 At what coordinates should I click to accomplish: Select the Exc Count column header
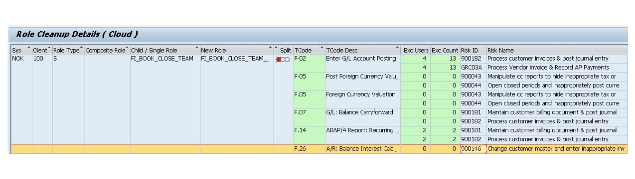[445, 50]
